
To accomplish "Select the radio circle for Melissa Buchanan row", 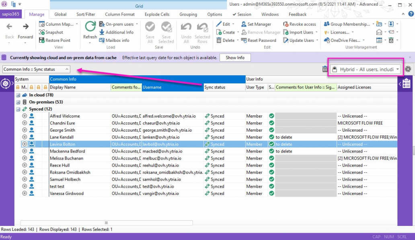I will coord(25,158).
